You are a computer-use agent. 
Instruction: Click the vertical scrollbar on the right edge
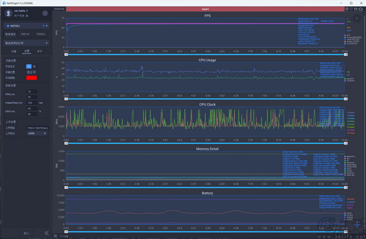(365, 121)
